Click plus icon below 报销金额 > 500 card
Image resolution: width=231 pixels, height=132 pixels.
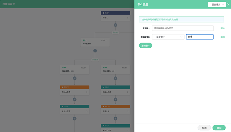[x=115, y=78]
